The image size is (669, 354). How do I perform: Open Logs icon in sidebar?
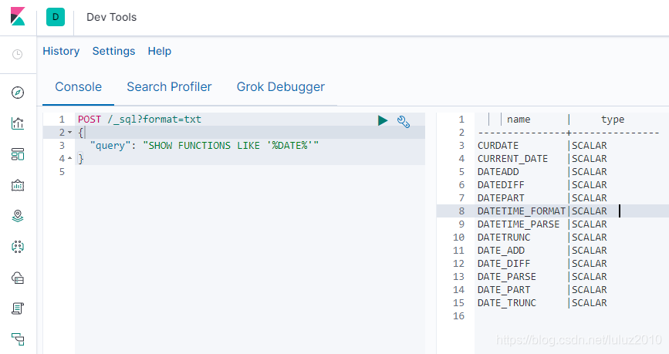click(x=18, y=308)
